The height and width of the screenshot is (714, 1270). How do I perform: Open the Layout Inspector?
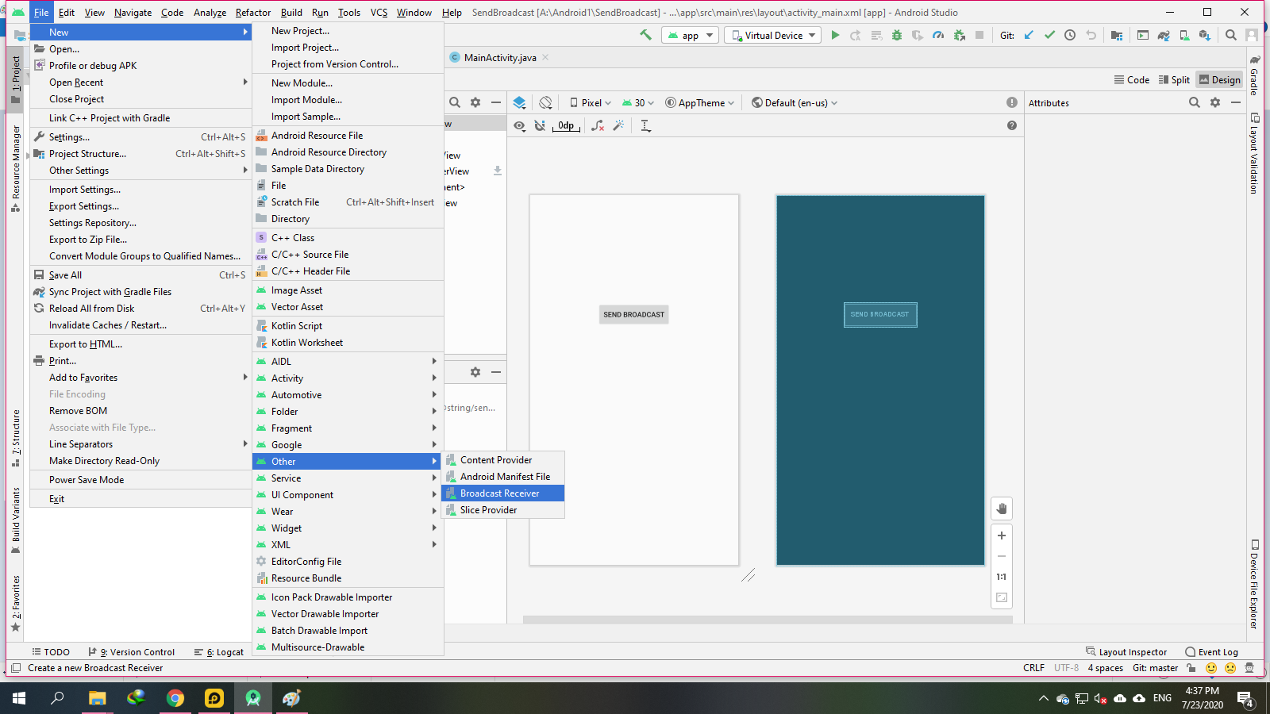(1126, 651)
